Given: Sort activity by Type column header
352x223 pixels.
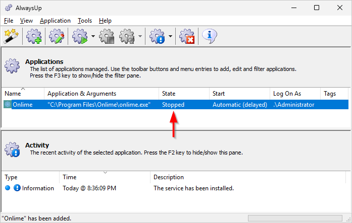Looking at the screenshot, I should tap(30, 177).
